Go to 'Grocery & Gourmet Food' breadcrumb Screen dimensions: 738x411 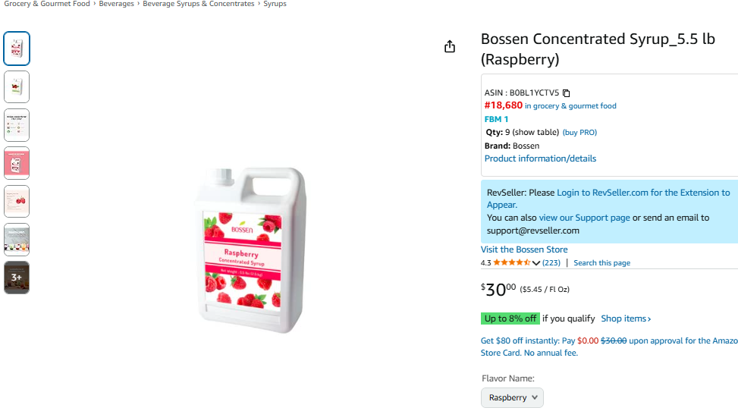tap(47, 4)
